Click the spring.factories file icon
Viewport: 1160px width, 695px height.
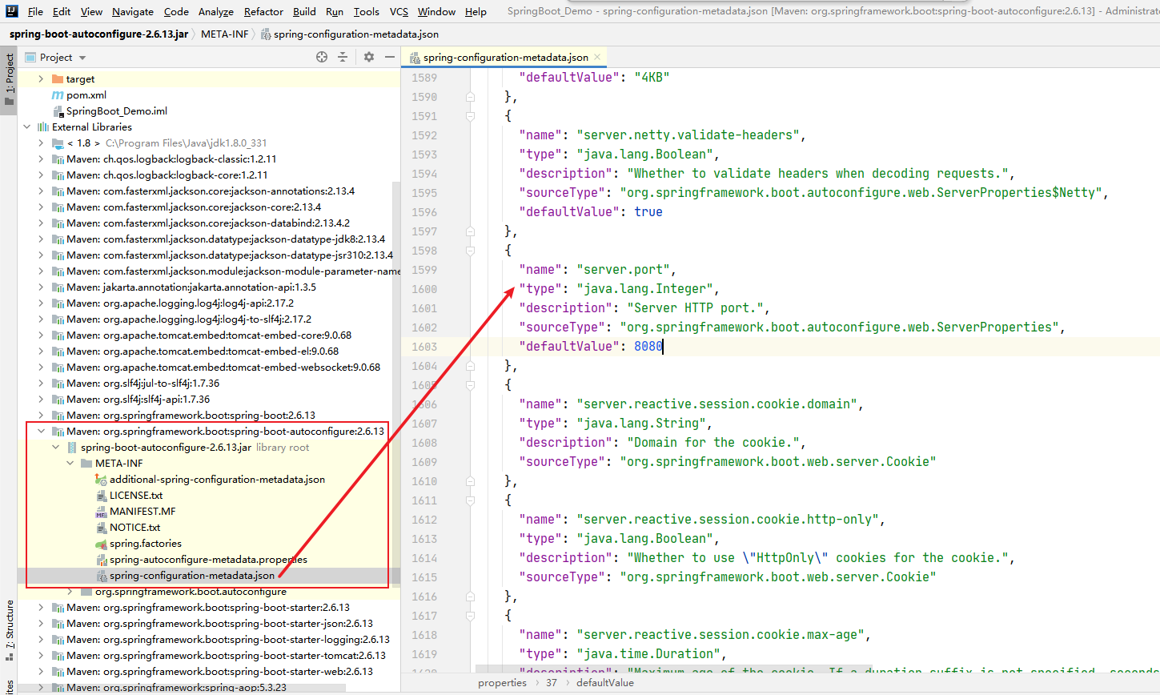(101, 543)
